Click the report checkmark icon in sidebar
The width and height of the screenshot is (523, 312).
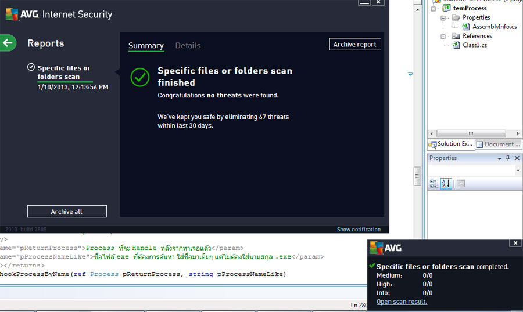pyautogui.click(x=31, y=67)
